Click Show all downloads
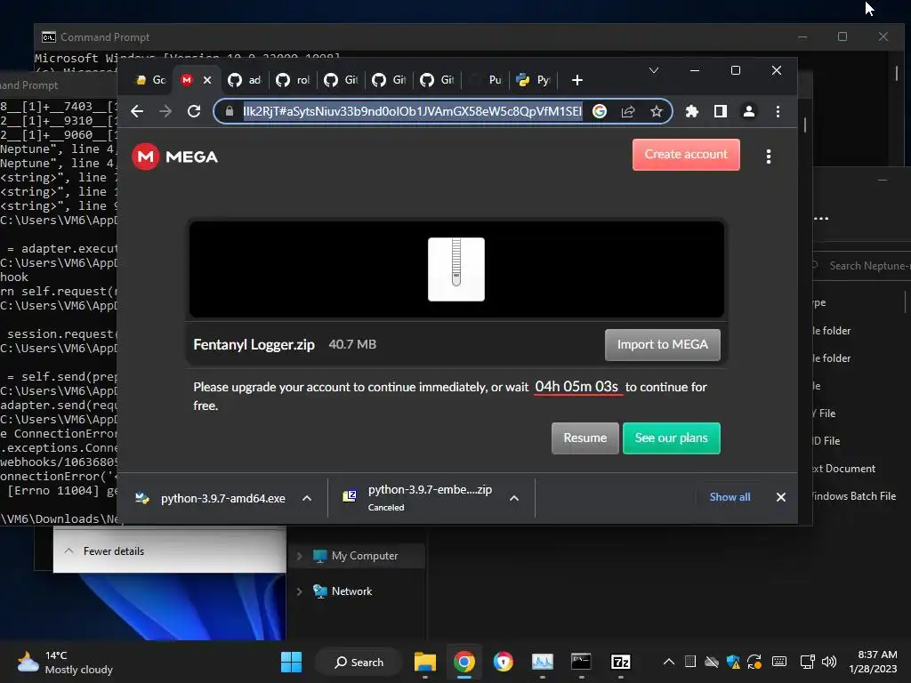Viewport: 911px width, 683px height. pos(730,497)
